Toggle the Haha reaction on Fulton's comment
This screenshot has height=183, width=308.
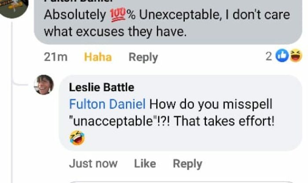tap(97, 57)
